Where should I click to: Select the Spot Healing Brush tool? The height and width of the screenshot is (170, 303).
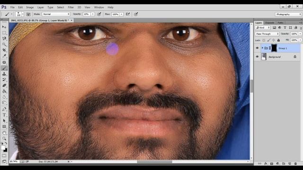[x=4, y=62]
